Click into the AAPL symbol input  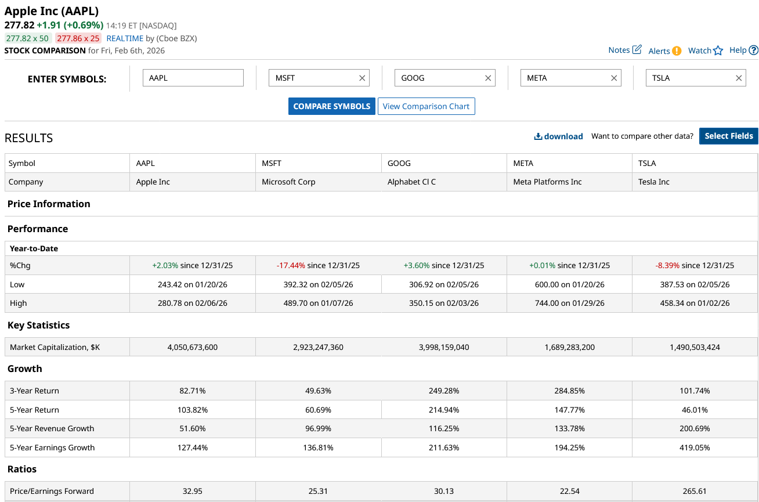coord(193,78)
